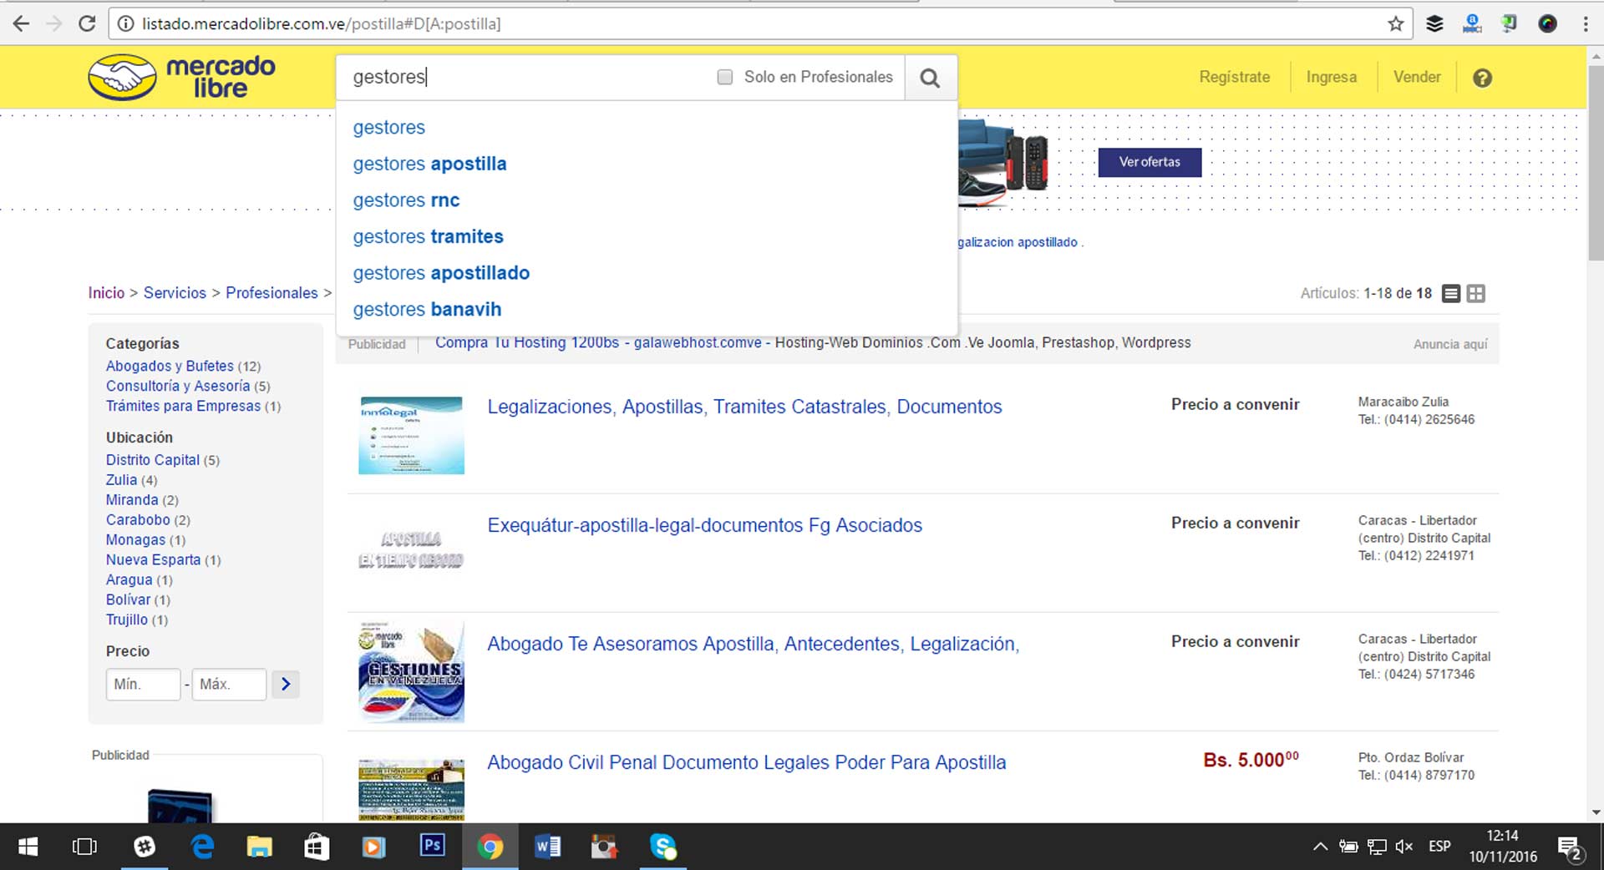Open Profesionales in the breadcrumb
Image resolution: width=1604 pixels, height=870 pixels.
tap(272, 293)
